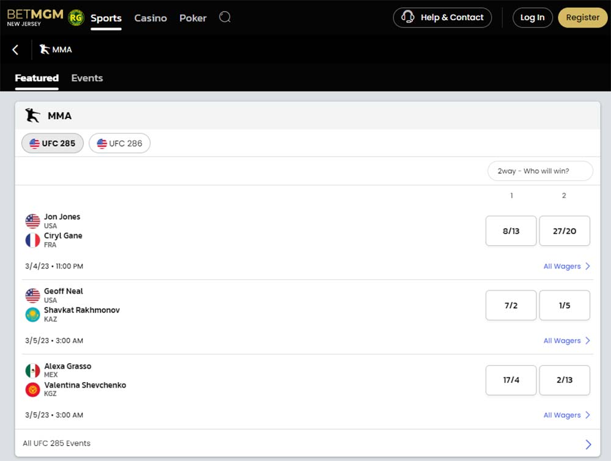Open the Poker section
The image size is (611, 461).
coord(193,18)
